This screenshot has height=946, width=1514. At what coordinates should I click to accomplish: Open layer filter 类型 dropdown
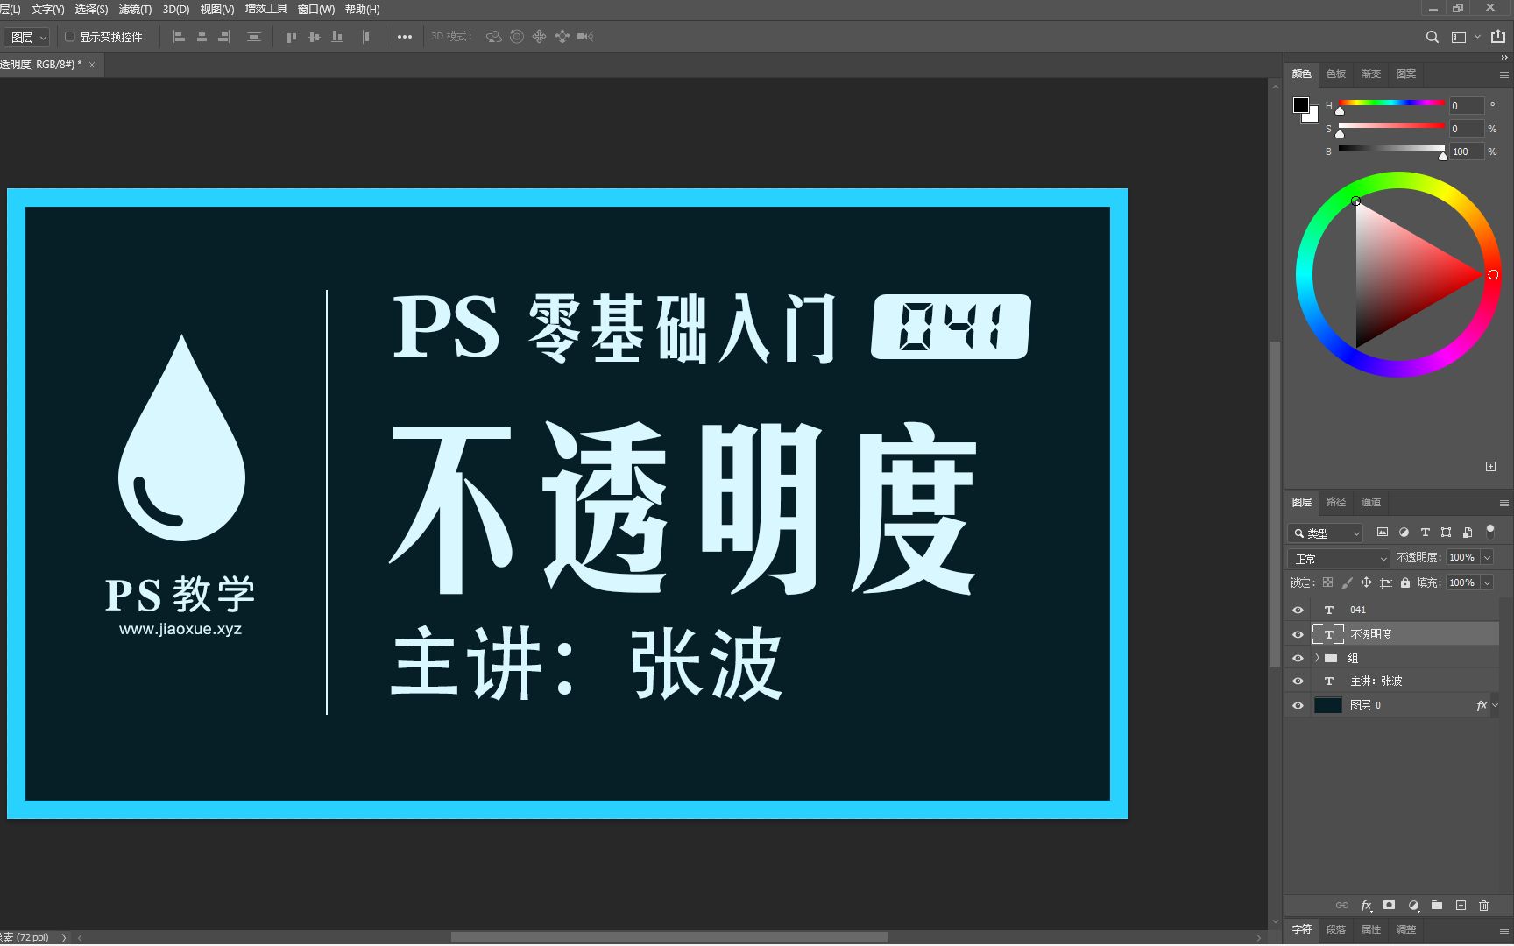[x=1325, y=533]
